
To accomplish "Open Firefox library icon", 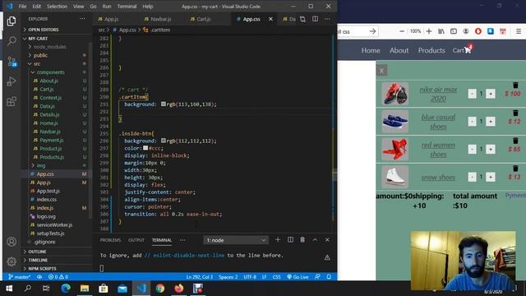I will tap(441, 31).
